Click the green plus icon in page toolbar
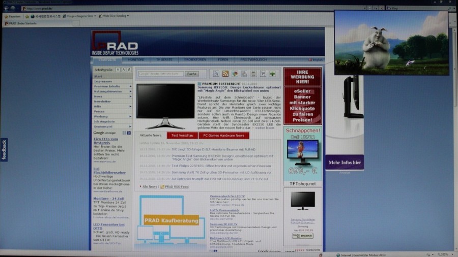The width and height of the screenshot is (458, 257). point(272,74)
